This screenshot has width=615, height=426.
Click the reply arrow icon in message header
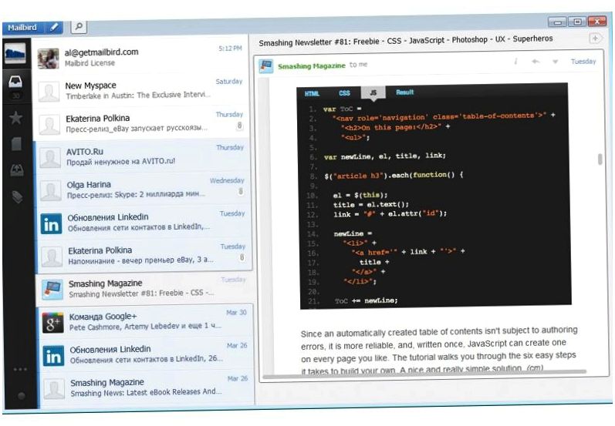[536, 62]
